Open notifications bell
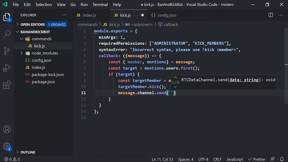This screenshot has width=288, height=162. tap(282, 159)
